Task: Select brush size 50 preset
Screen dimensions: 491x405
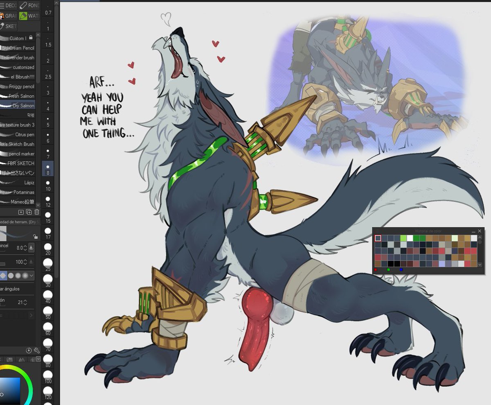Action: tap(48, 313)
